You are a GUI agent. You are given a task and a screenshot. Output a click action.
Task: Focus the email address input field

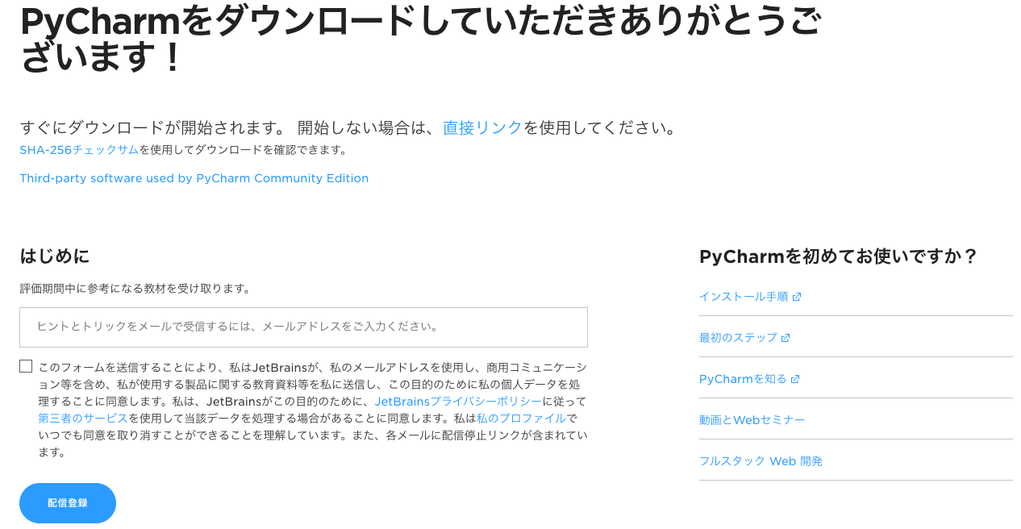[x=303, y=327]
